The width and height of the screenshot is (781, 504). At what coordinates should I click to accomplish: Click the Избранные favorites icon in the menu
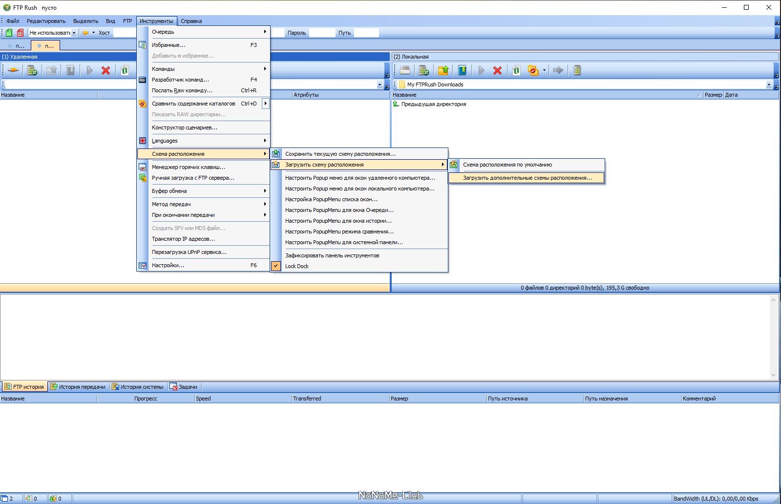143,45
